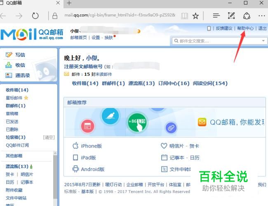This screenshot has height=206, width=268.
Task: Open reading view book icon
Action: [184, 16]
